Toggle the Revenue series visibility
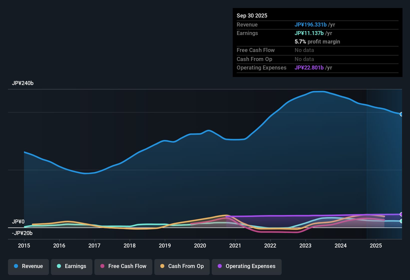Image resolution: width=410 pixels, height=280 pixels. [x=28, y=266]
